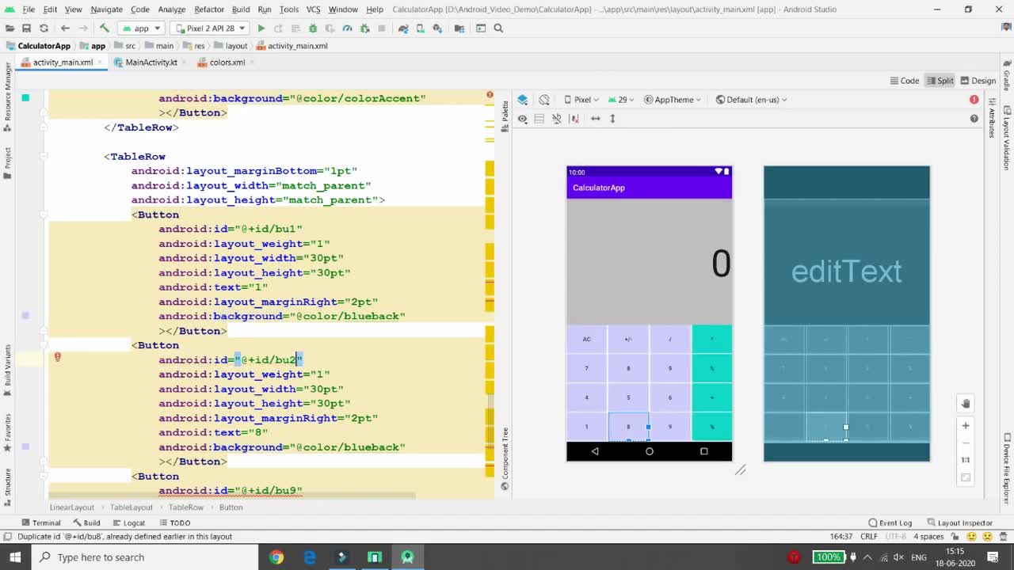Change the preview orientation icon

click(x=544, y=100)
